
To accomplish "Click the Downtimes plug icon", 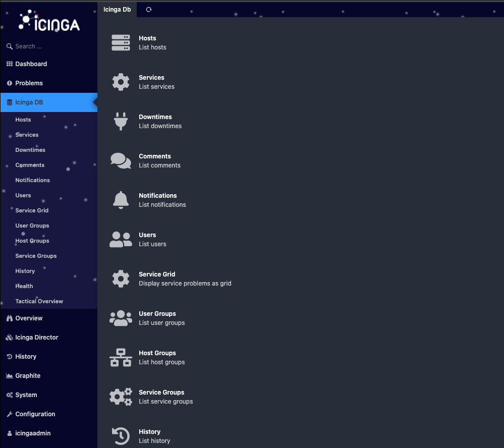I will click(121, 121).
